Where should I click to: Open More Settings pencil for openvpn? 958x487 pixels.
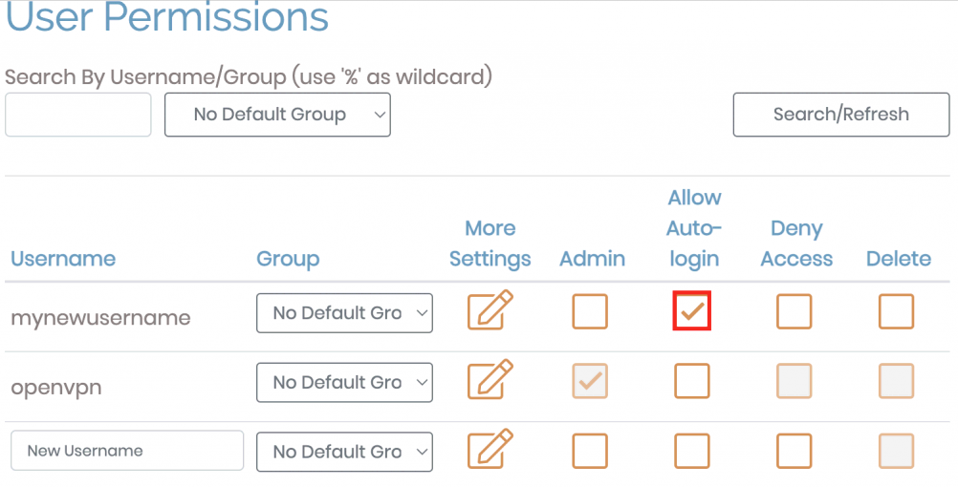point(490,381)
